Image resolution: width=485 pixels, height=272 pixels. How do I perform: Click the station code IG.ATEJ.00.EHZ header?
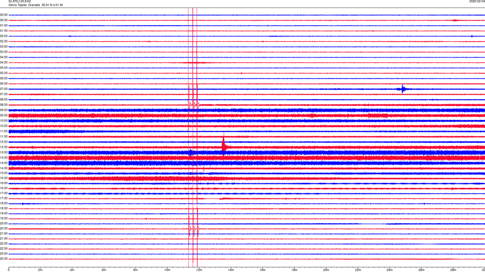pos(20,2)
